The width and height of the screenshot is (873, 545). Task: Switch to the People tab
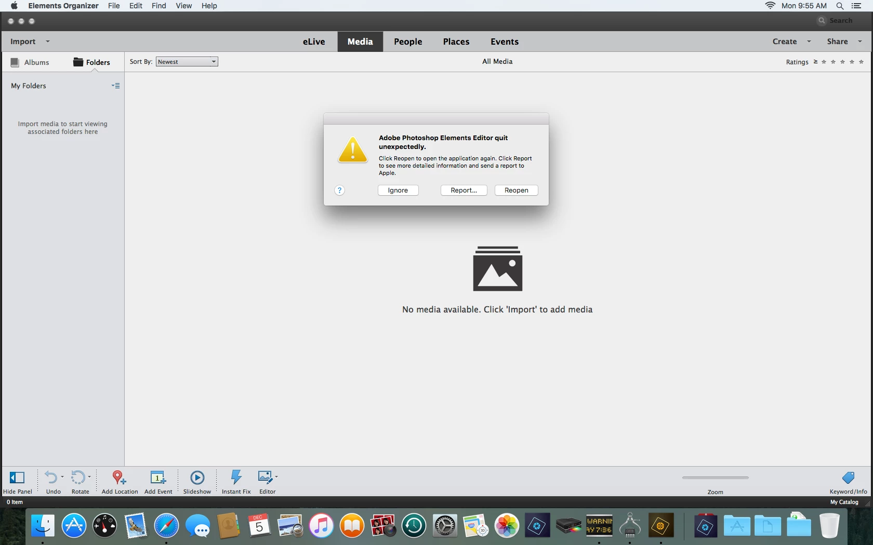coord(408,42)
